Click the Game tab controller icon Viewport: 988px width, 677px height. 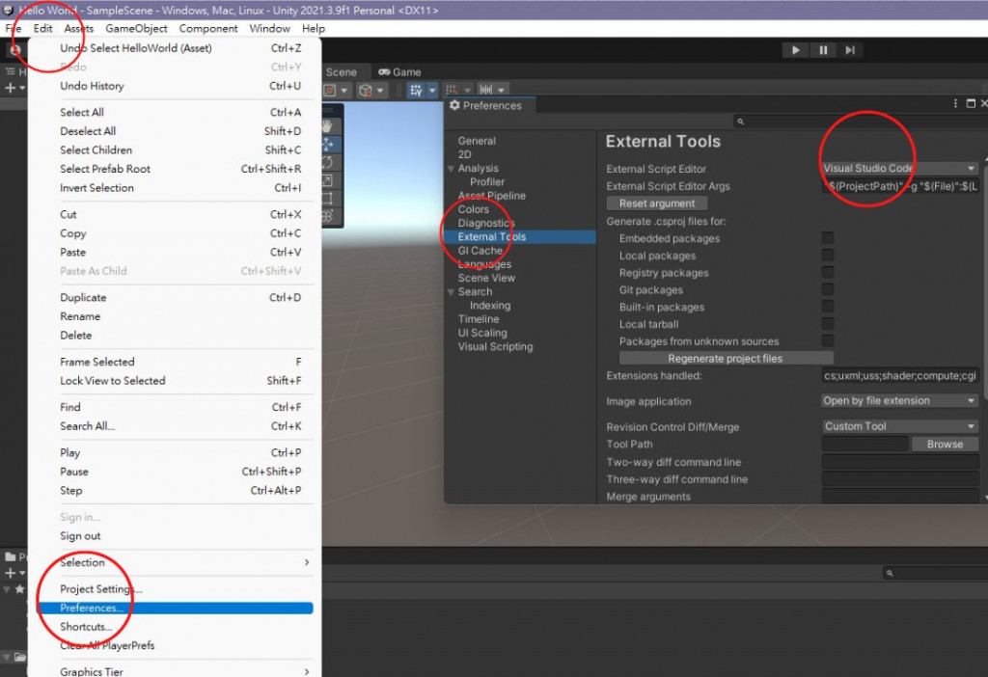[384, 72]
